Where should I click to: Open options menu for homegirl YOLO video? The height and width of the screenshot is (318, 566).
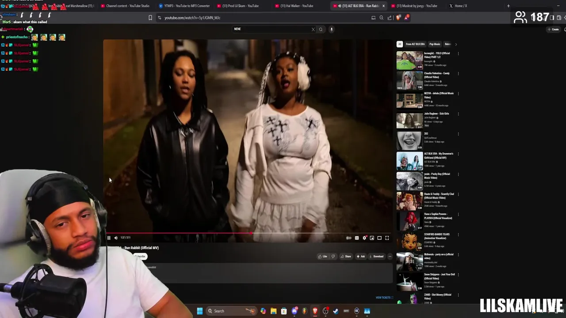click(458, 54)
